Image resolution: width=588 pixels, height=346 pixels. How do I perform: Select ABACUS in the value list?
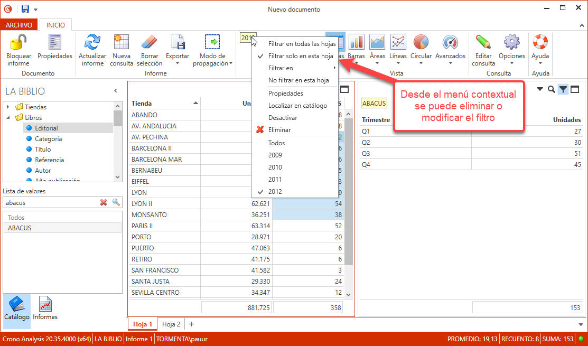[x=20, y=228]
